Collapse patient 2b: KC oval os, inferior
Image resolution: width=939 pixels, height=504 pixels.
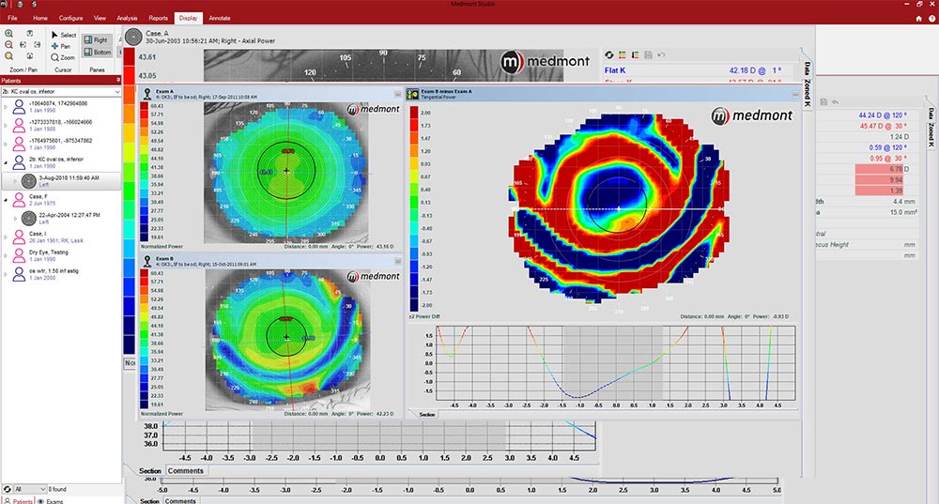coord(6,162)
